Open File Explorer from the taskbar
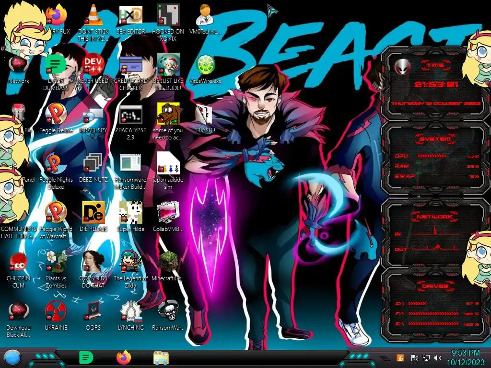The width and height of the screenshot is (491, 368). pyautogui.click(x=161, y=357)
